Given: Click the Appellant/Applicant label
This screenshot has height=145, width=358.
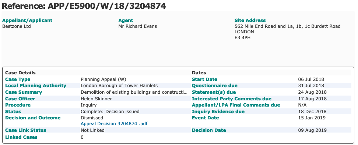Looking at the screenshot, I should tap(27, 21).
